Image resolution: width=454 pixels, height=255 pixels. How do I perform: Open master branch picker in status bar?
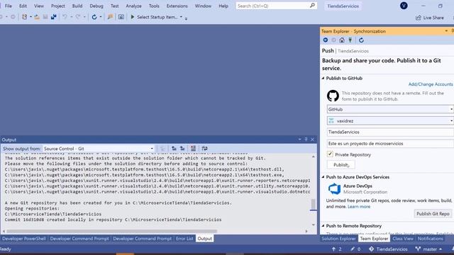tap(428, 249)
